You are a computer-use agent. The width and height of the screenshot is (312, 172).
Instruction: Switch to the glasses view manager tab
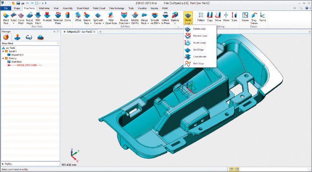(29, 37)
